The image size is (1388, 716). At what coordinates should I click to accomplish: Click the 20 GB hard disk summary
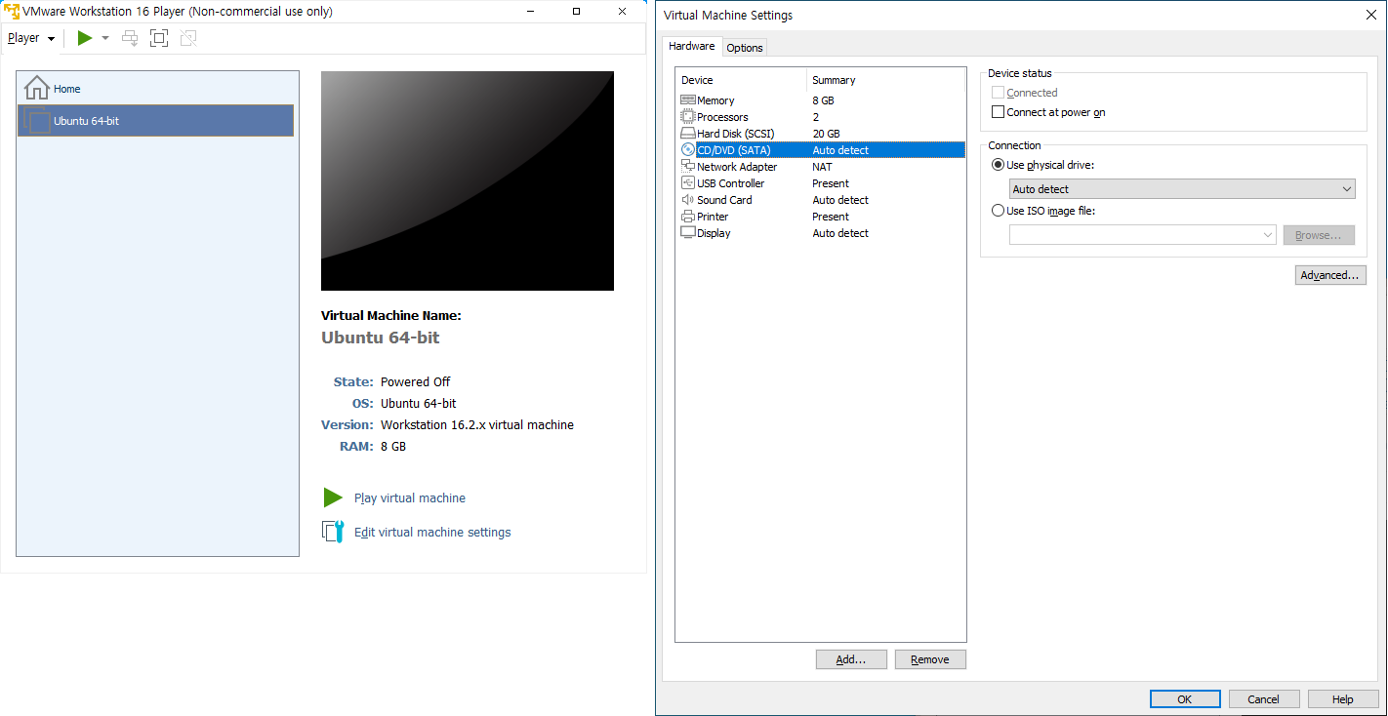[826, 134]
